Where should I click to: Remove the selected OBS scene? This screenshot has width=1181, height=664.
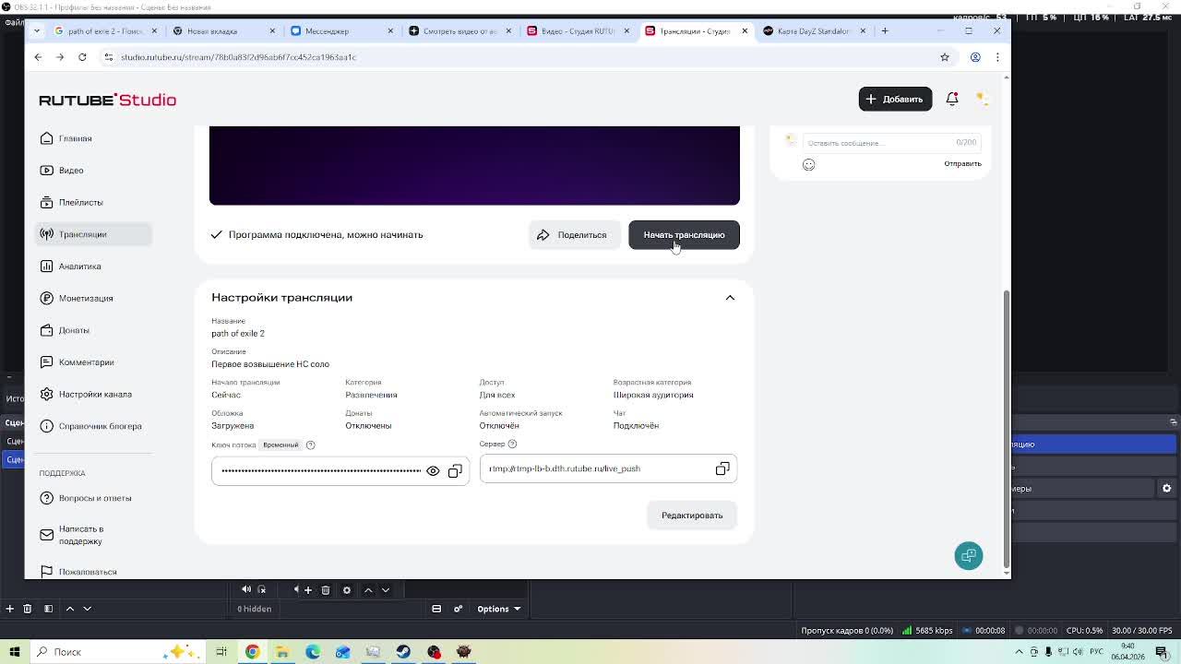[x=28, y=609]
